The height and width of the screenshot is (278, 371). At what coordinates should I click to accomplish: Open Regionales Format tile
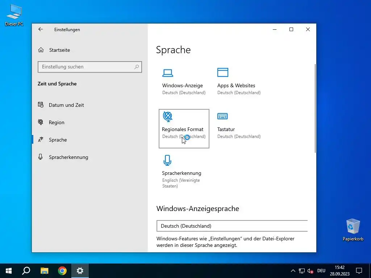(x=184, y=129)
